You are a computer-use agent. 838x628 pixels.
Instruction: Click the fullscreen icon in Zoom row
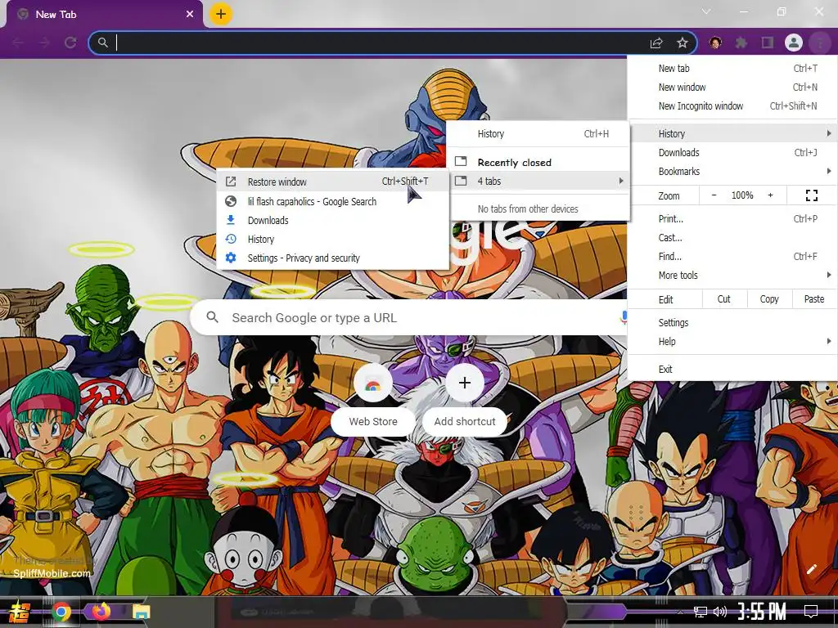coord(811,195)
